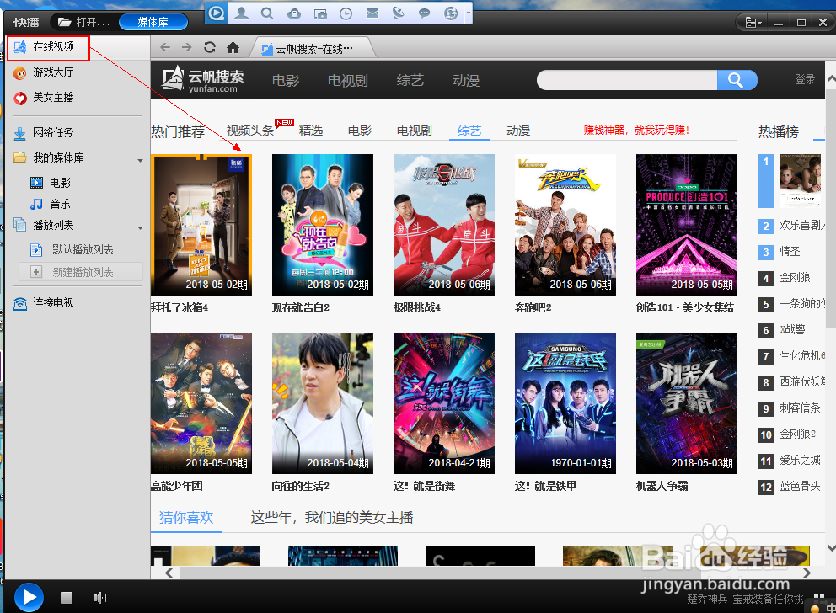Collapse the 播放列表 section arrow

coord(140,227)
